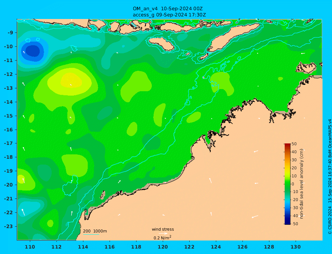Viewport: 332px width, 254px height.
Task: Click the title text OM_an_v4 10-Sep-2024 00Z
Action: (168, 9)
